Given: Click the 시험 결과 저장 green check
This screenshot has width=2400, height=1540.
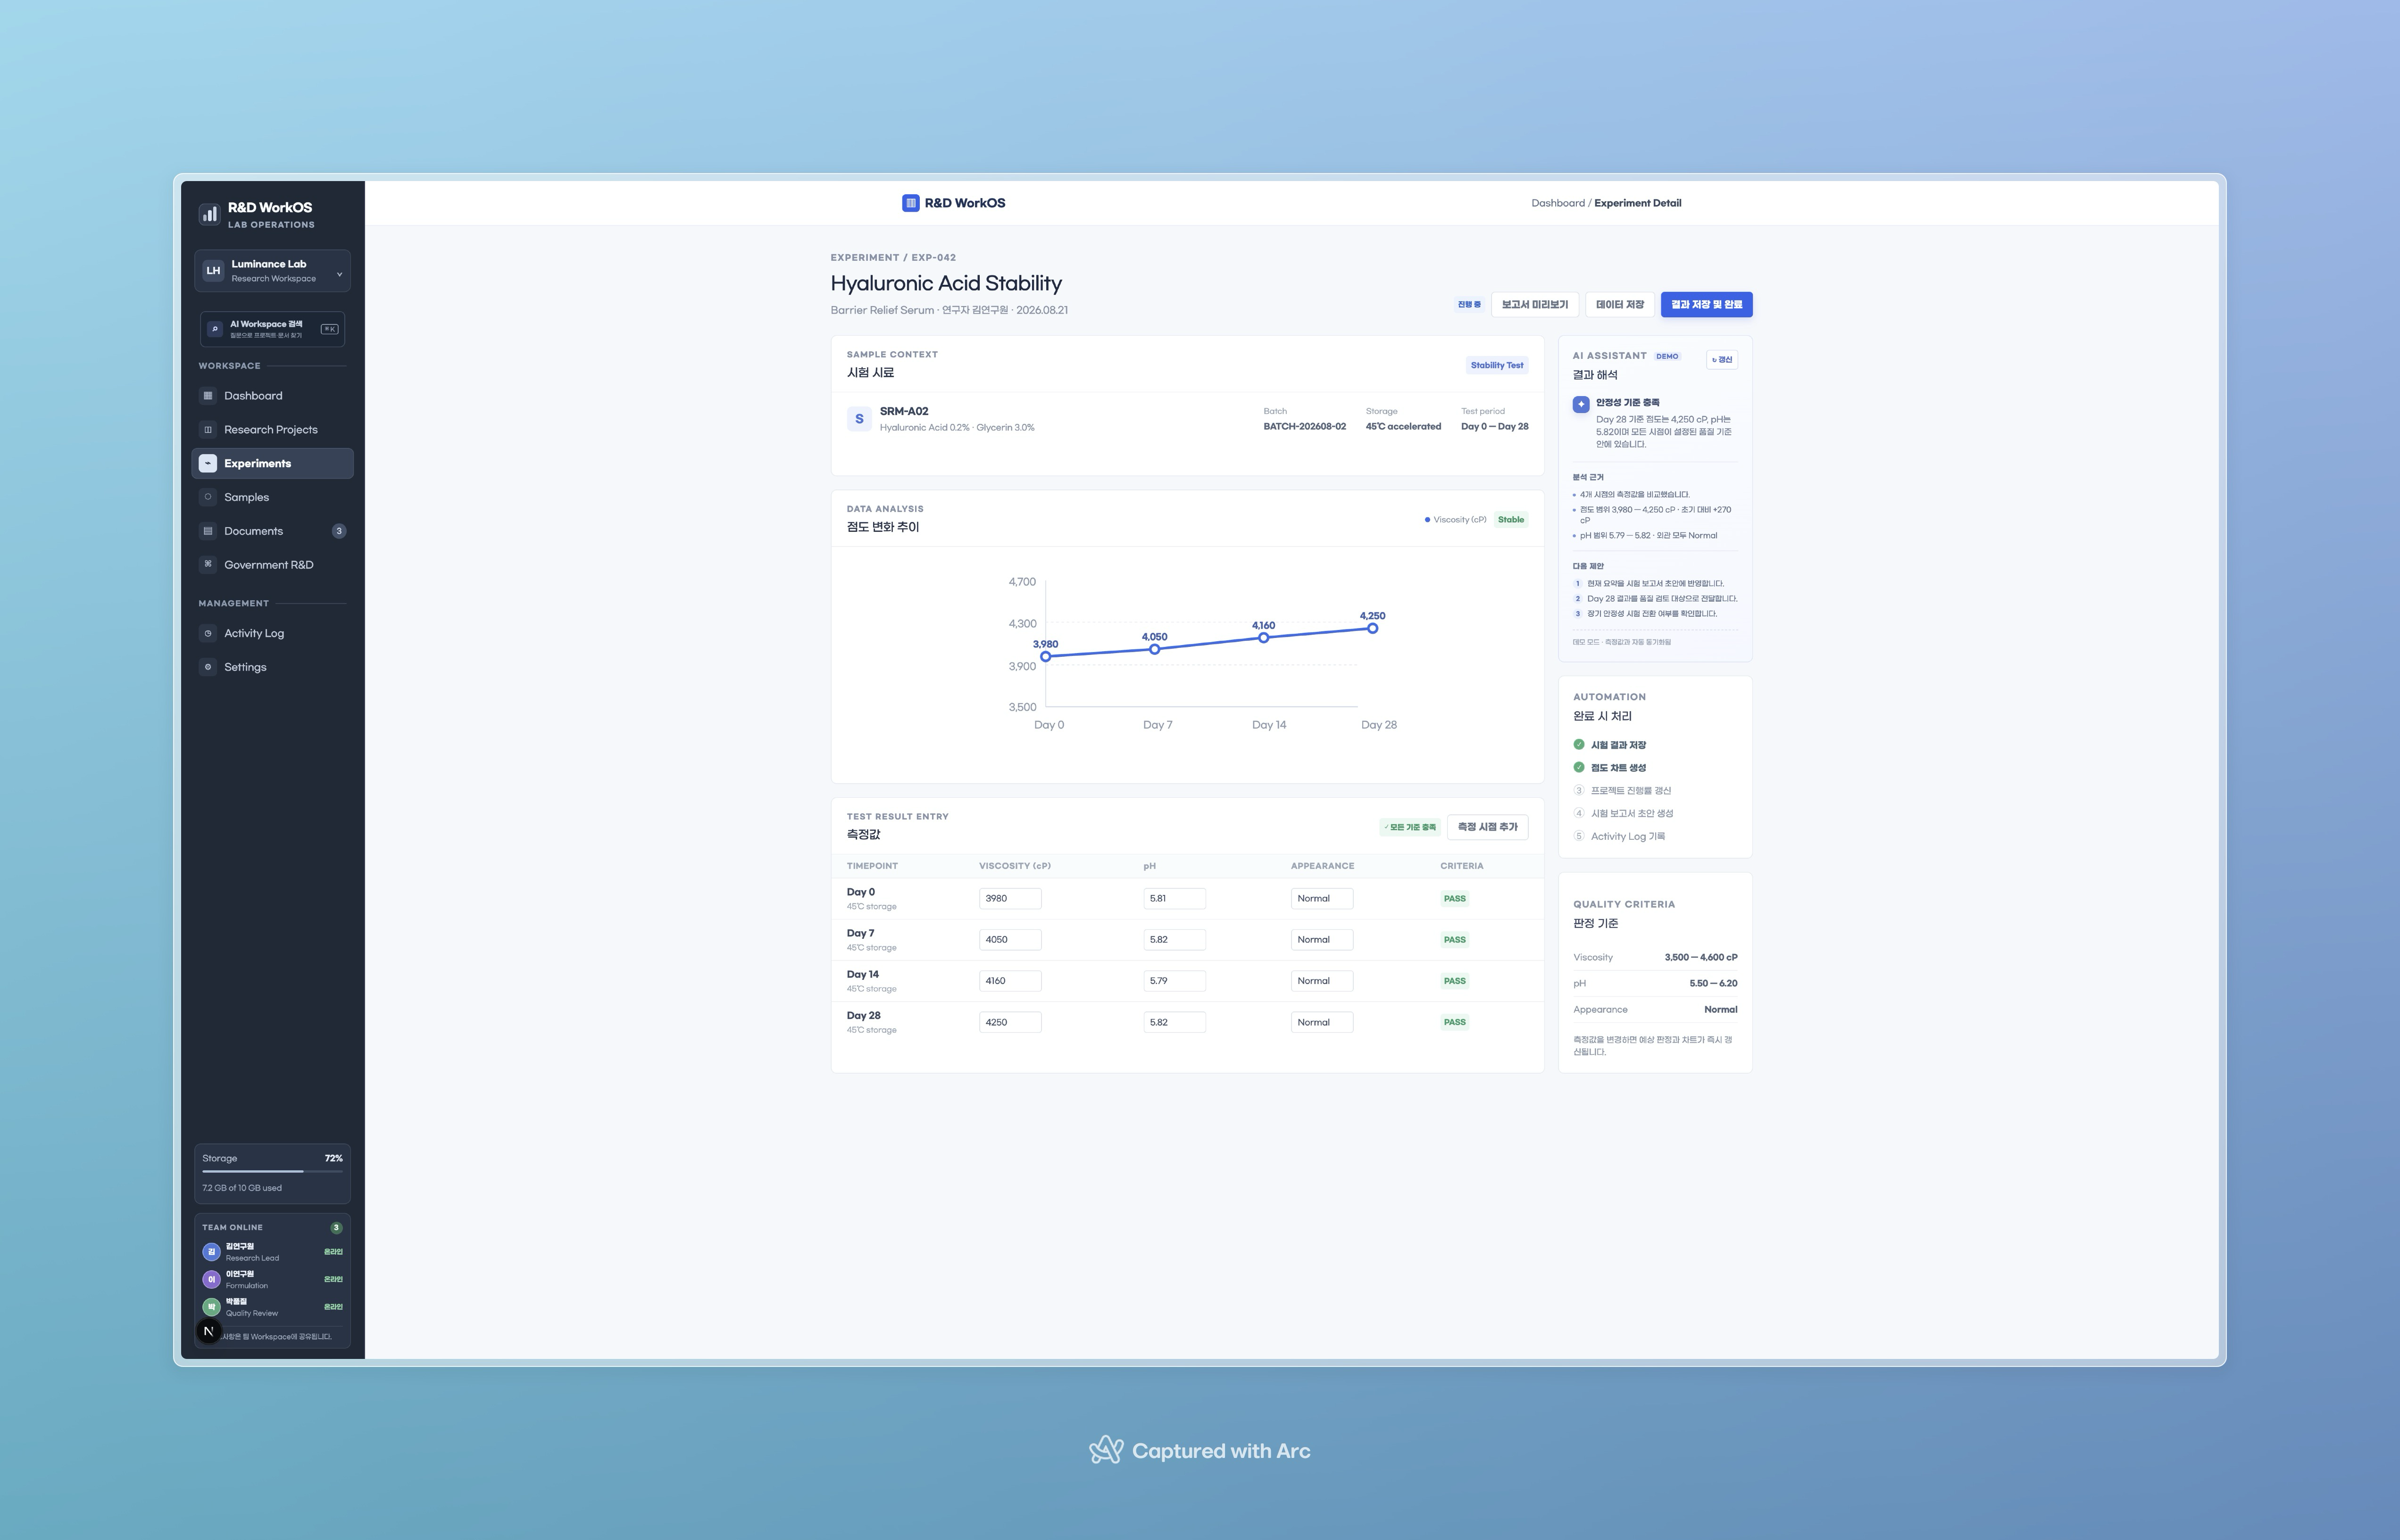Looking at the screenshot, I should 1579,745.
